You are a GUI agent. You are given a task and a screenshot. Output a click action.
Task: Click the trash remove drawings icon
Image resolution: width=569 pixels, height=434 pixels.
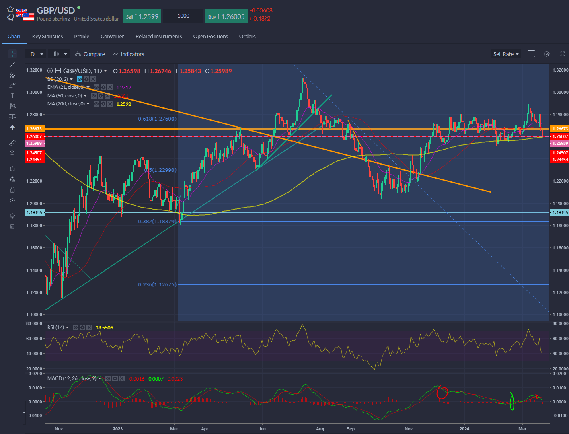point(12,226)
